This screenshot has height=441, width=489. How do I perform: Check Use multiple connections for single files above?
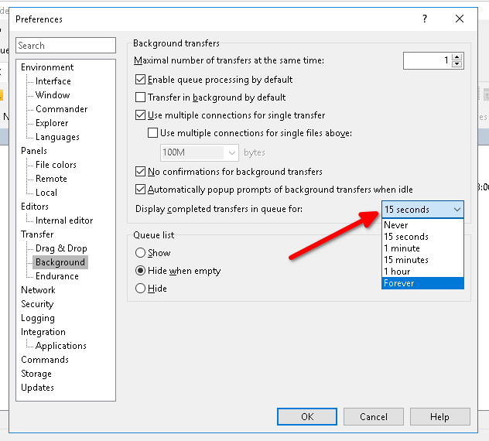pyautogui.click(x=153, y=133)
